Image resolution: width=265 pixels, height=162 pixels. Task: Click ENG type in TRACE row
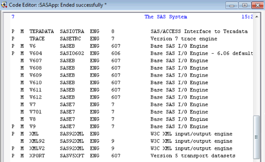pyautogui.click(x=95, y=39)
